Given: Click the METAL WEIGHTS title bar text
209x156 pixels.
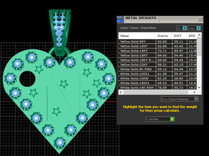Looking at the screenshot, I should click(141, 18).
